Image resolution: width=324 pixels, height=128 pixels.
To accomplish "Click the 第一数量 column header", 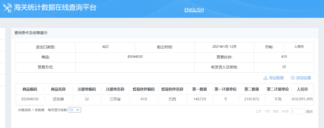I will (x=199, y=89).
